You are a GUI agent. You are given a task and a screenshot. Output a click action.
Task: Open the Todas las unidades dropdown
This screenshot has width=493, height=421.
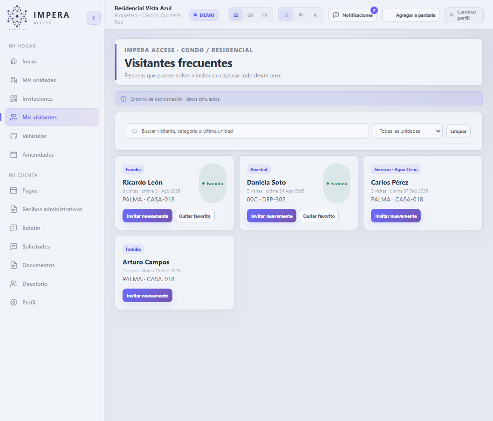pos(407,131)
